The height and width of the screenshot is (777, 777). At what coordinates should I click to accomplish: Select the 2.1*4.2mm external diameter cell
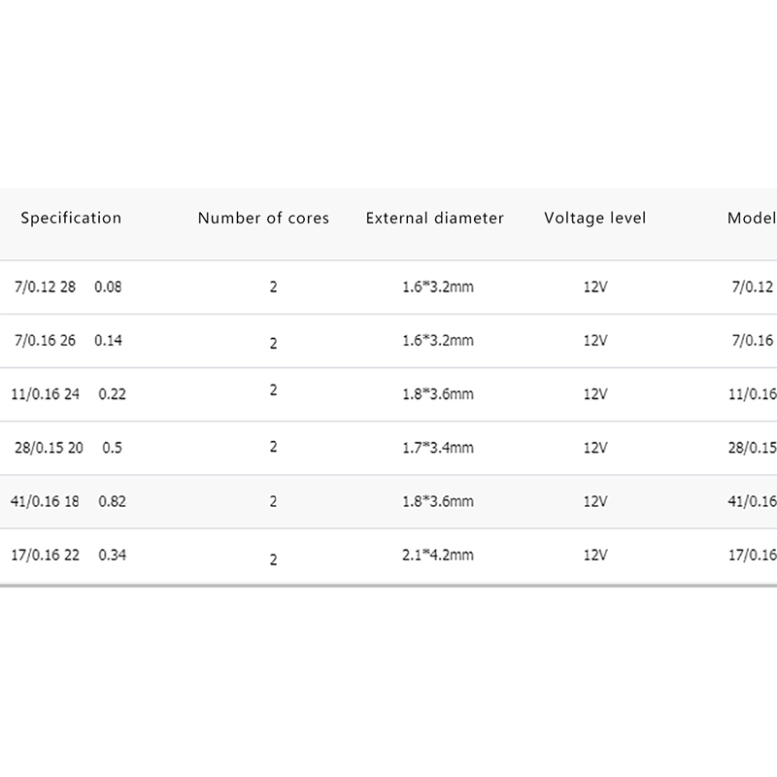pos(438,556)
